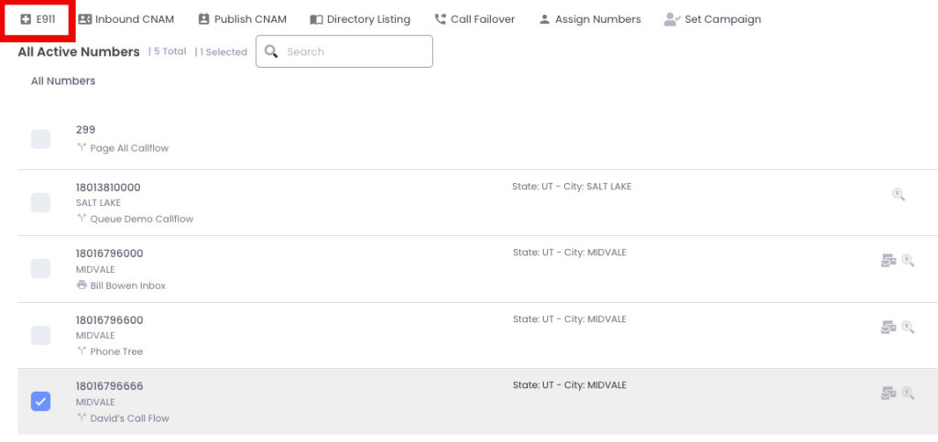This screenshot has width=938, height=442.
Task: Focus the Search numbers input field
Action: (x=344, y=51)
